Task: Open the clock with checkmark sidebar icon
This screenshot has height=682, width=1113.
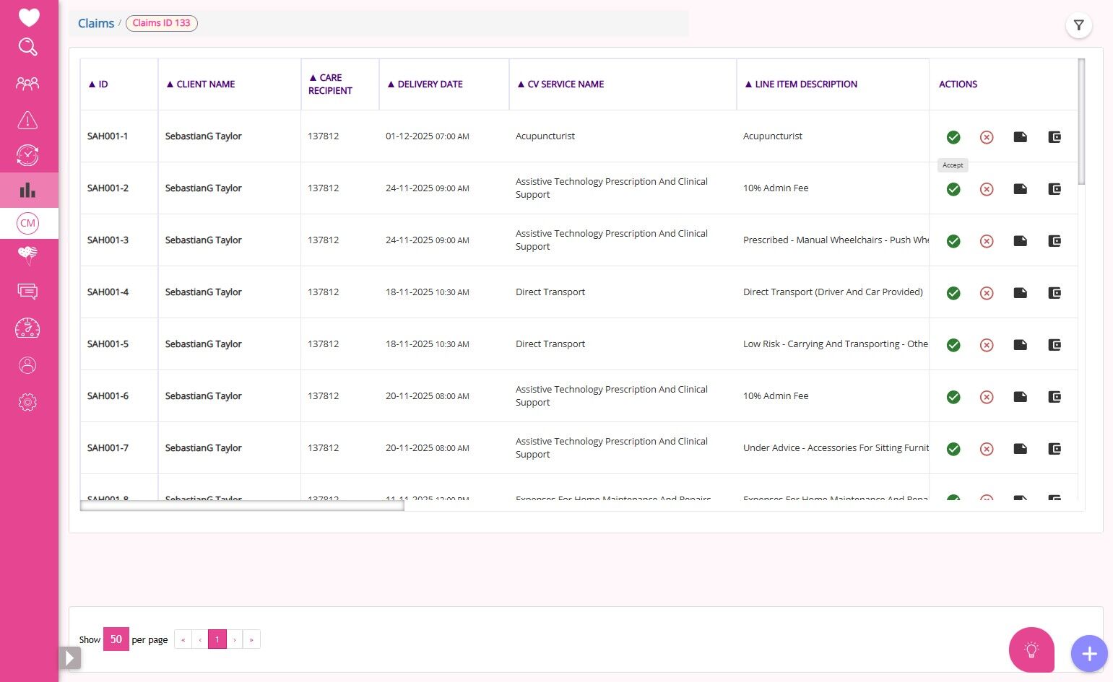Action: [27, 155]
